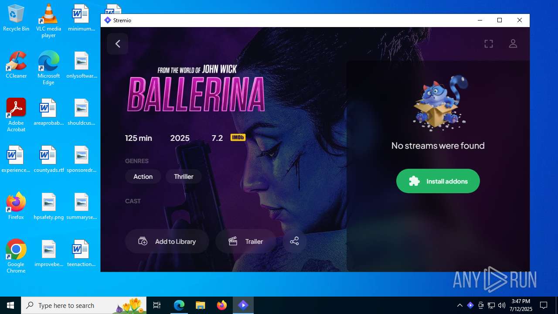Go back with the Stremio back arrow
558x314 pixels.
tap(117, 44)
